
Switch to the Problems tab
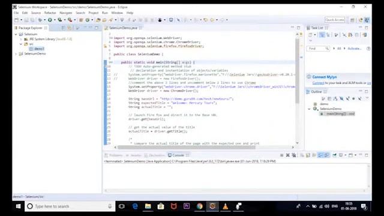[113, 155]
